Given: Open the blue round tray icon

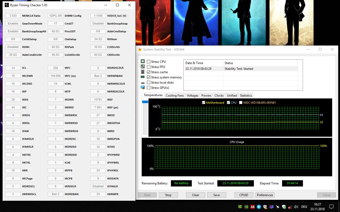Looking at the screenshot, I should pyautogui.click(x=259, y=207).
